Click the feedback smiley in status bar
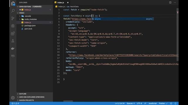The width and height of the screenshot is (188, 105). pos(171,104)
